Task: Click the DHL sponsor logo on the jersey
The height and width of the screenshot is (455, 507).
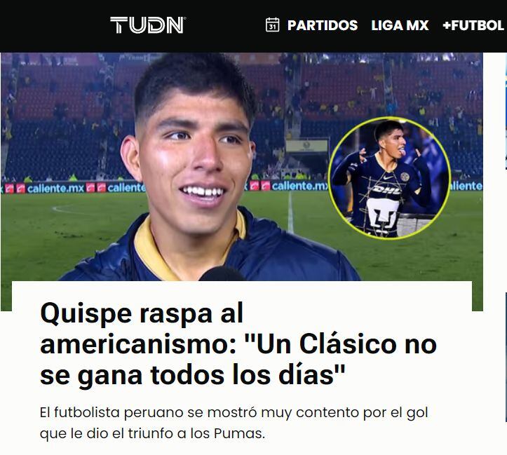Action: [x=386, y=190]
